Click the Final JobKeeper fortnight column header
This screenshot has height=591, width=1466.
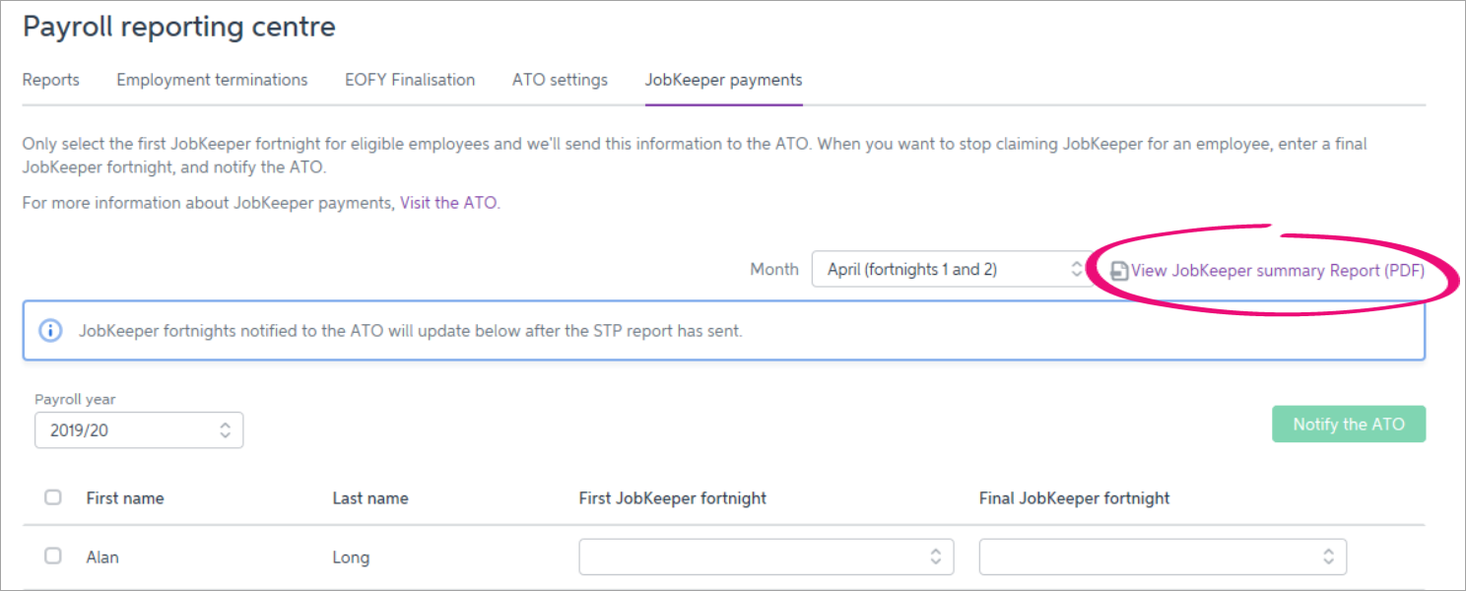1074,498
